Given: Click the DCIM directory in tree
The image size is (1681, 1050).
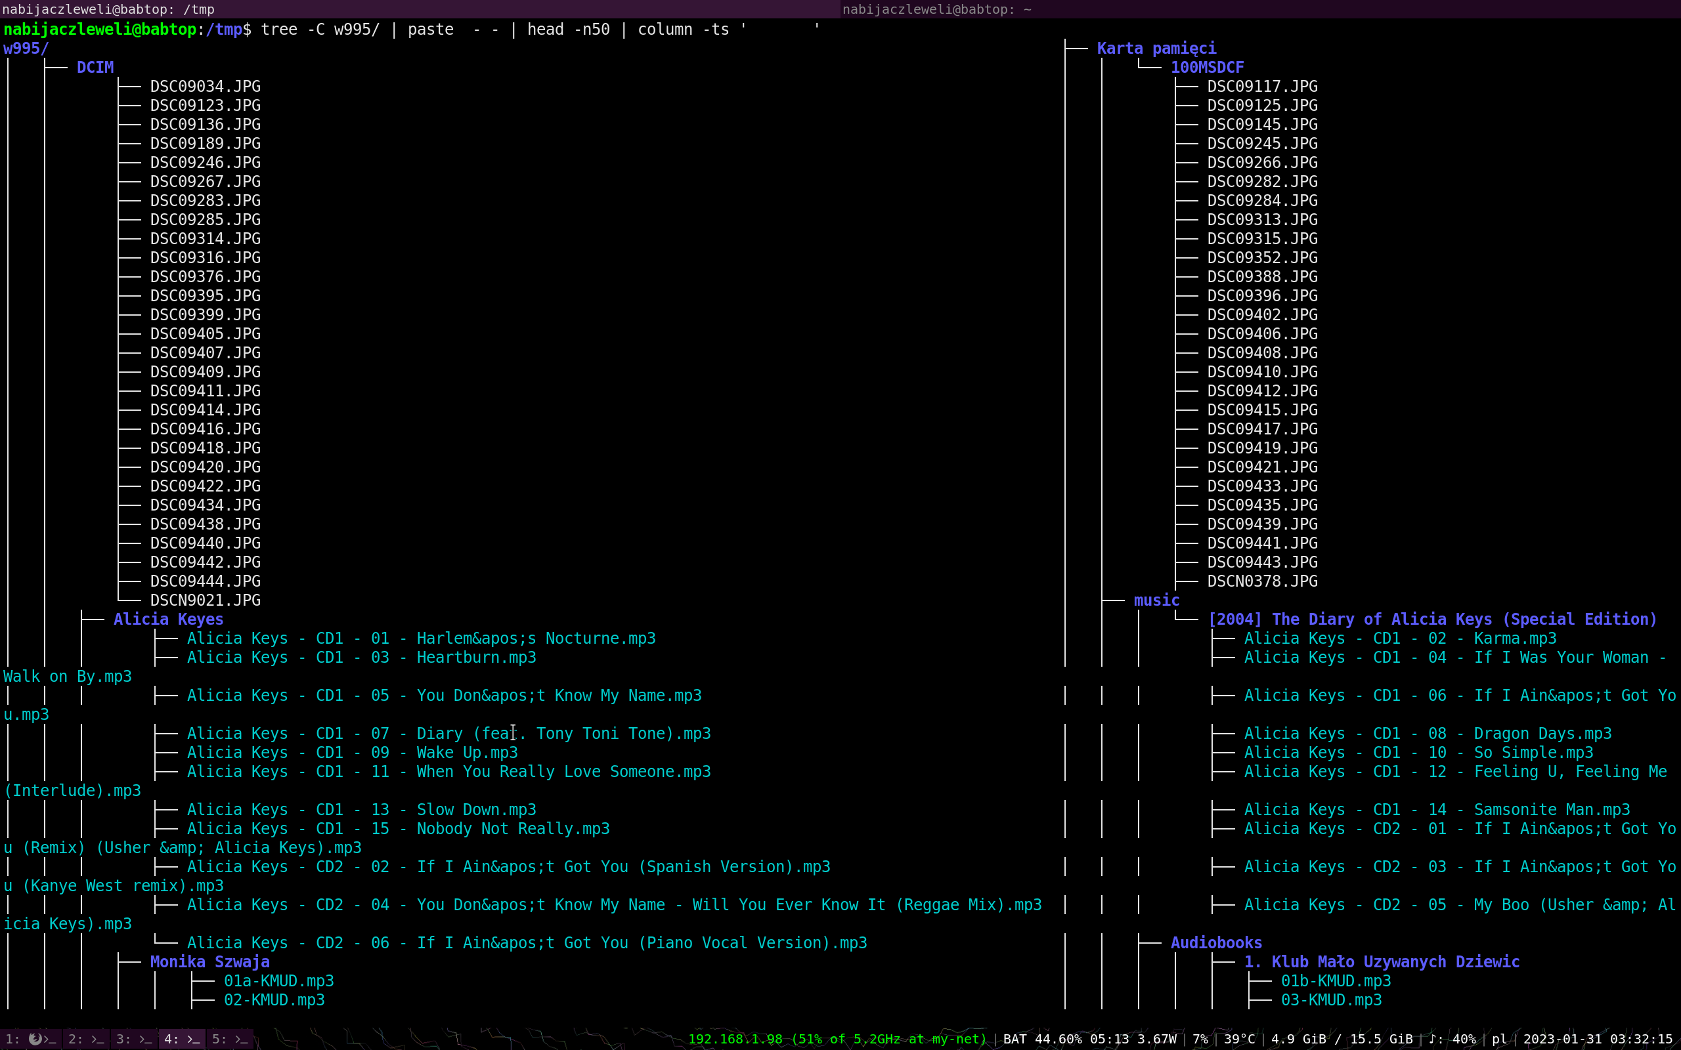Looking at the screenshot, I should pos(95,68).
